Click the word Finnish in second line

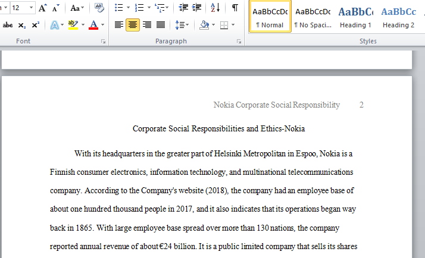62,172
